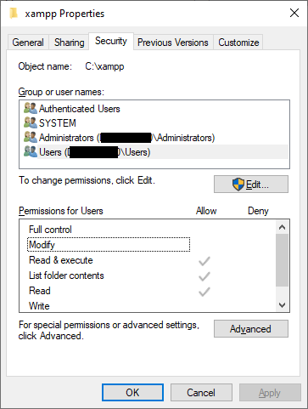Image resolution: width=308 pixels, height=409 pixels.
Task: Click the Authenticated Users group icon
Action: point(31,108)
